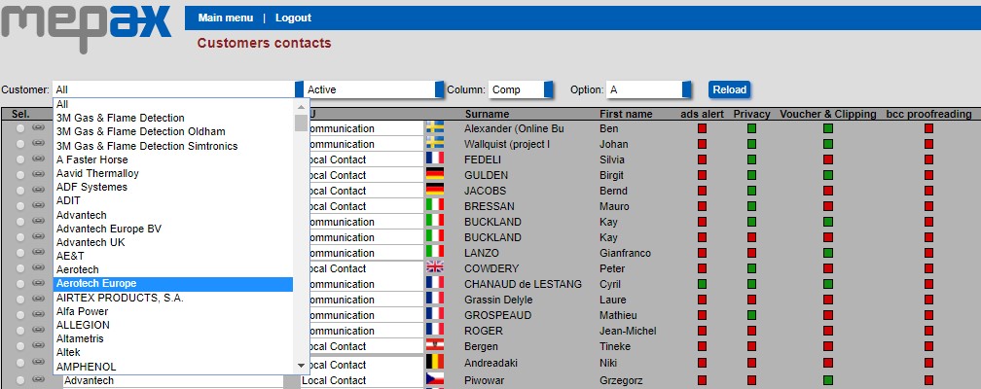
Task: Select the radio button in ROGER row
Action: tap(20, 330)
